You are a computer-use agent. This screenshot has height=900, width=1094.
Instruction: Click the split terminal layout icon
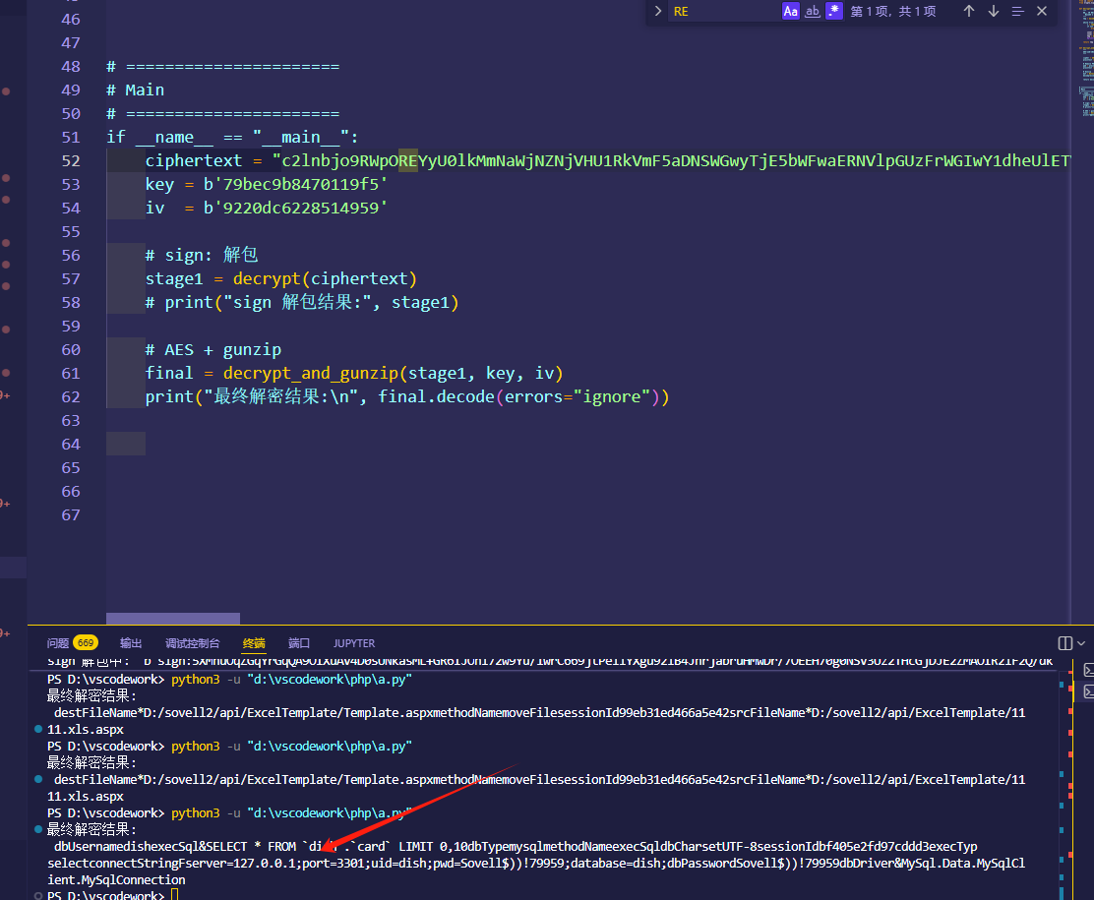1064,643
